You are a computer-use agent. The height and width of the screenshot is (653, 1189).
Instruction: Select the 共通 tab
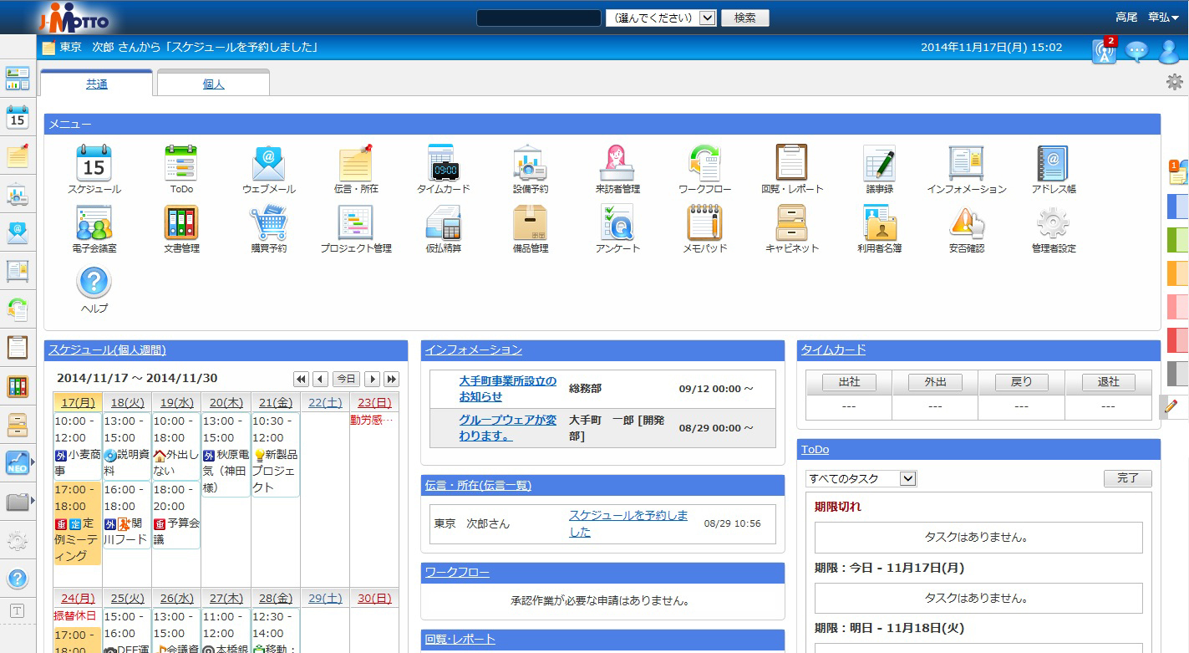tap(96, 84)
